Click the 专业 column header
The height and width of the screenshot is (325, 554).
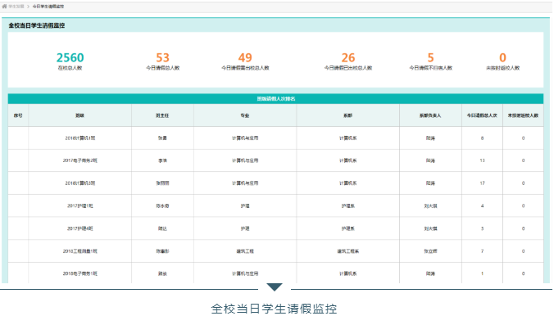point(245,115)
